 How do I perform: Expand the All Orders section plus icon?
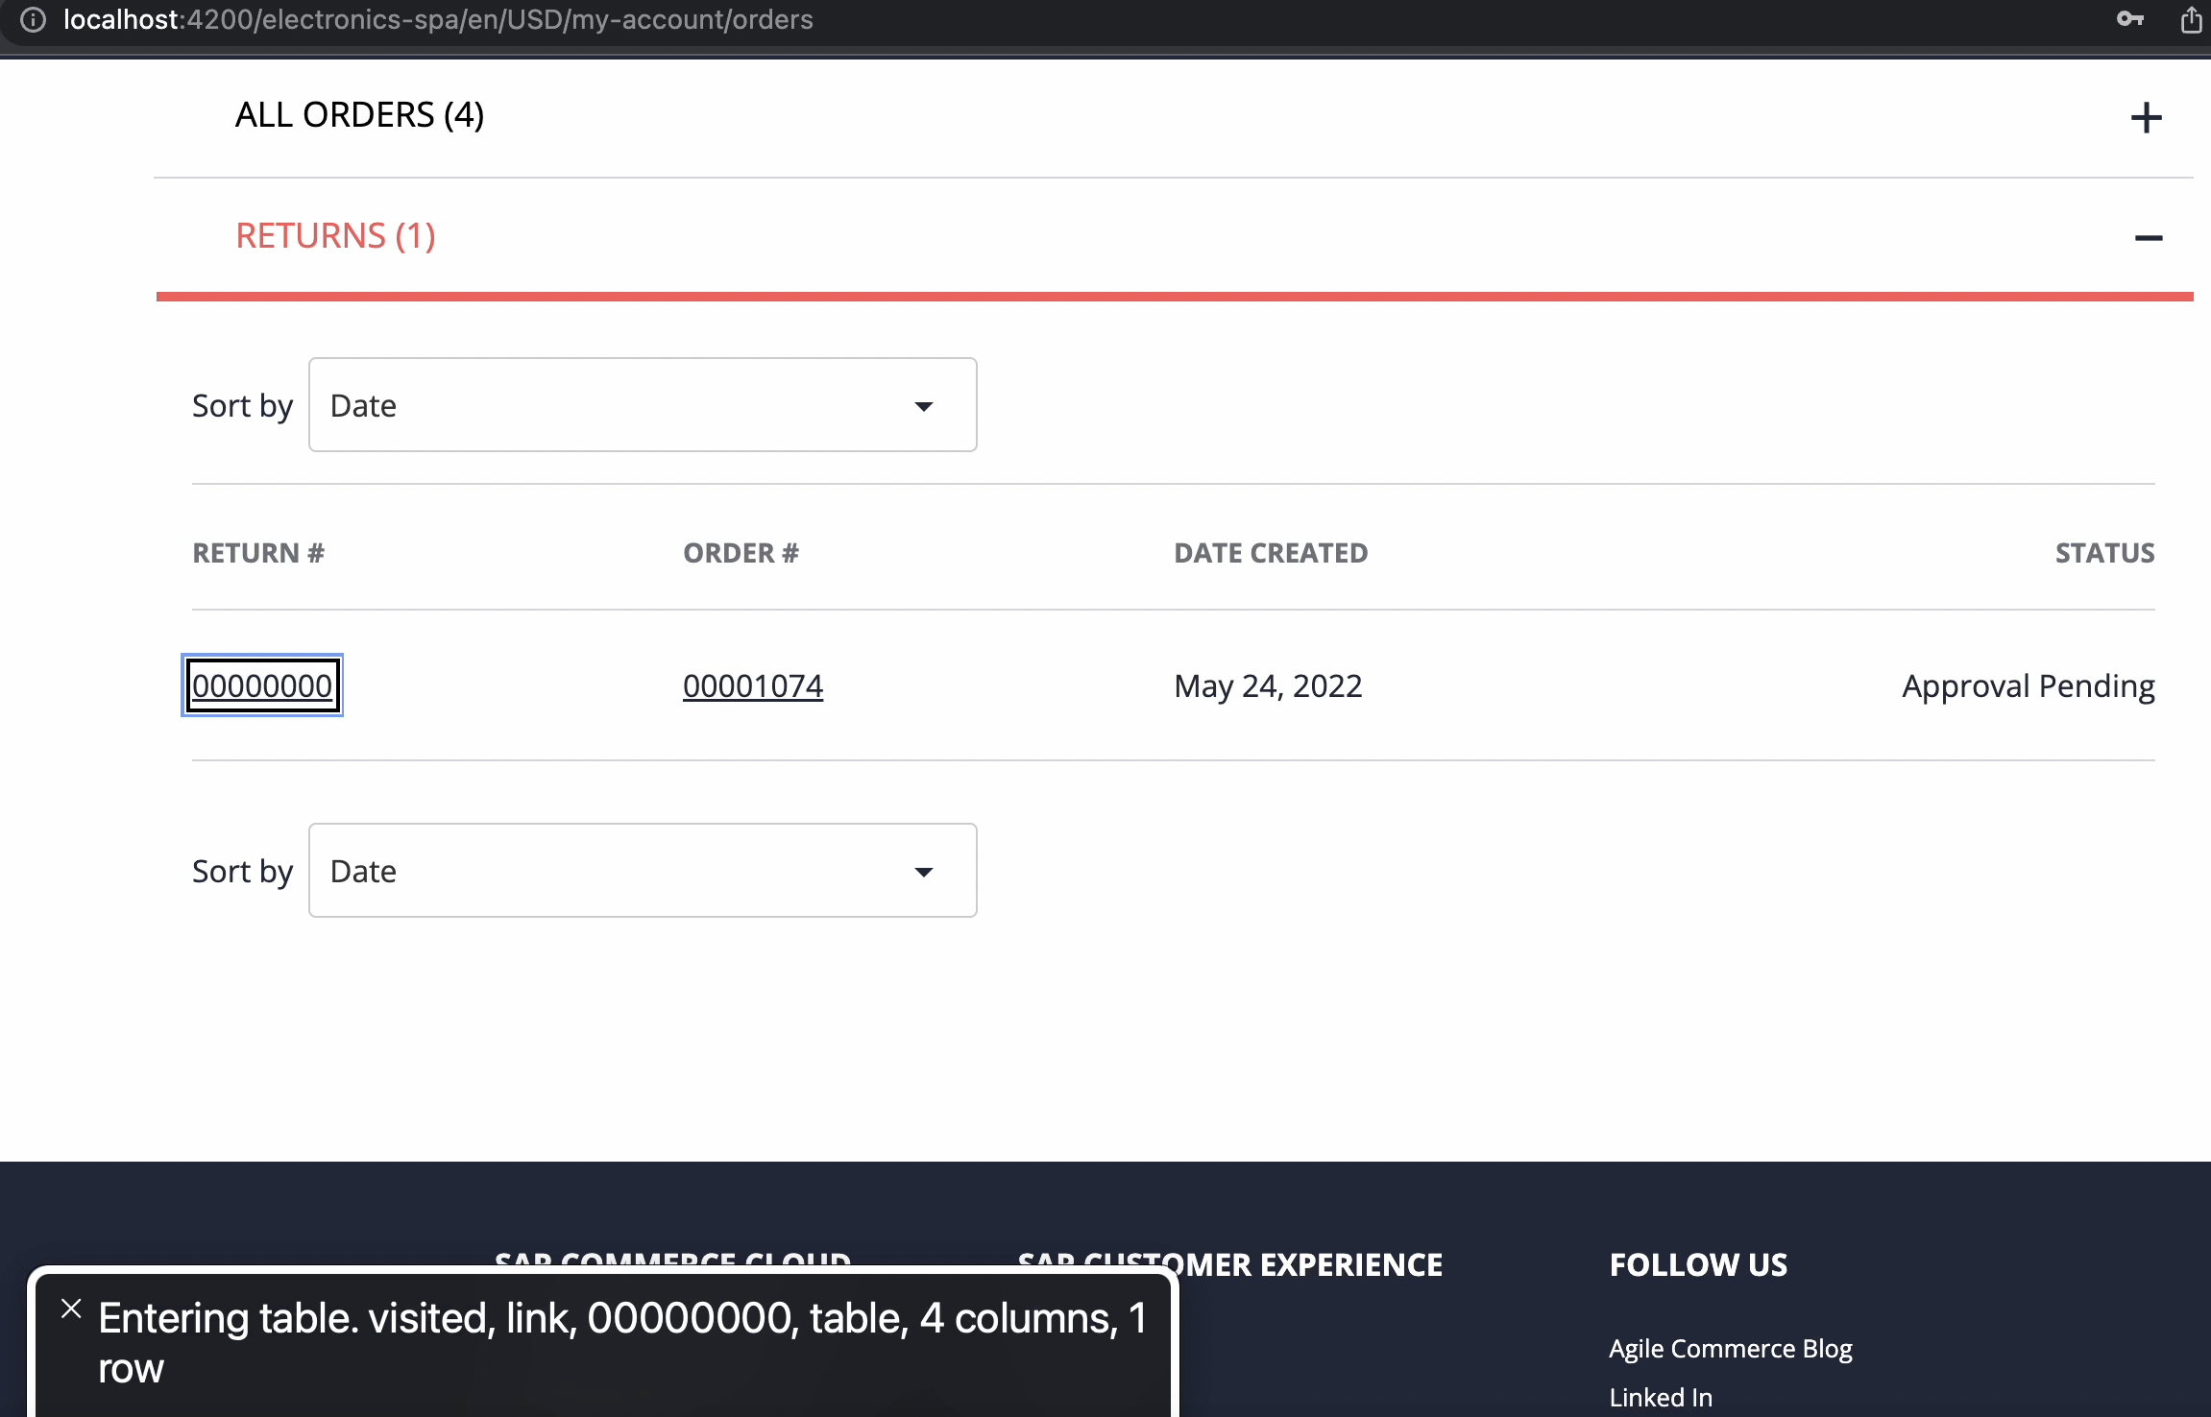[2146, 118]
